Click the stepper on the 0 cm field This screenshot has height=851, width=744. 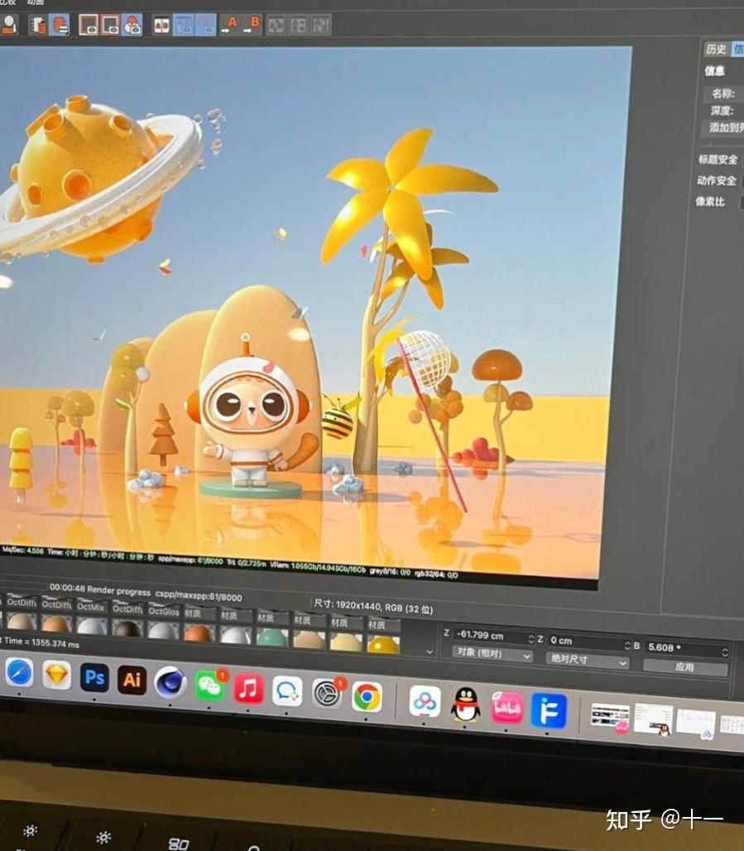click(627, 645)
